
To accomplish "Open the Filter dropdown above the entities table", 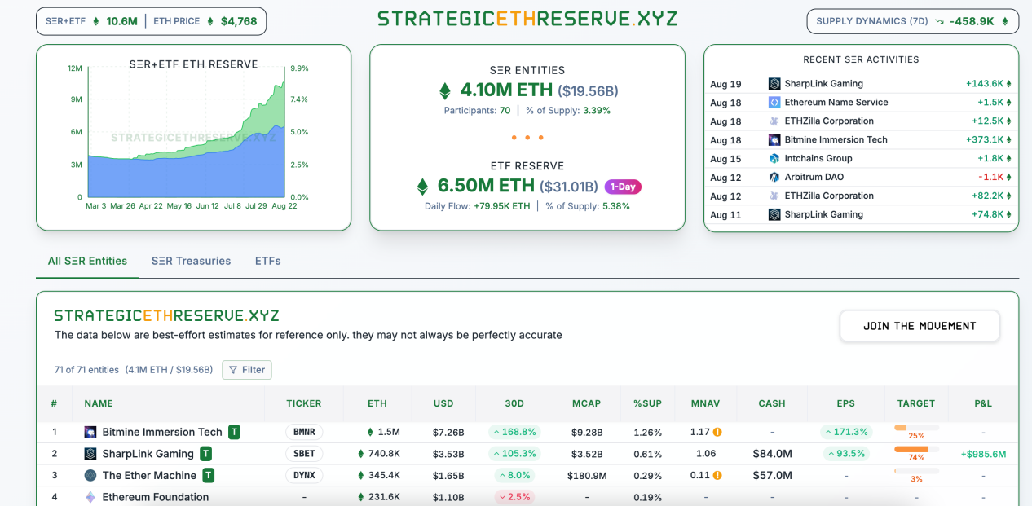I will click(x=246, y=369).
